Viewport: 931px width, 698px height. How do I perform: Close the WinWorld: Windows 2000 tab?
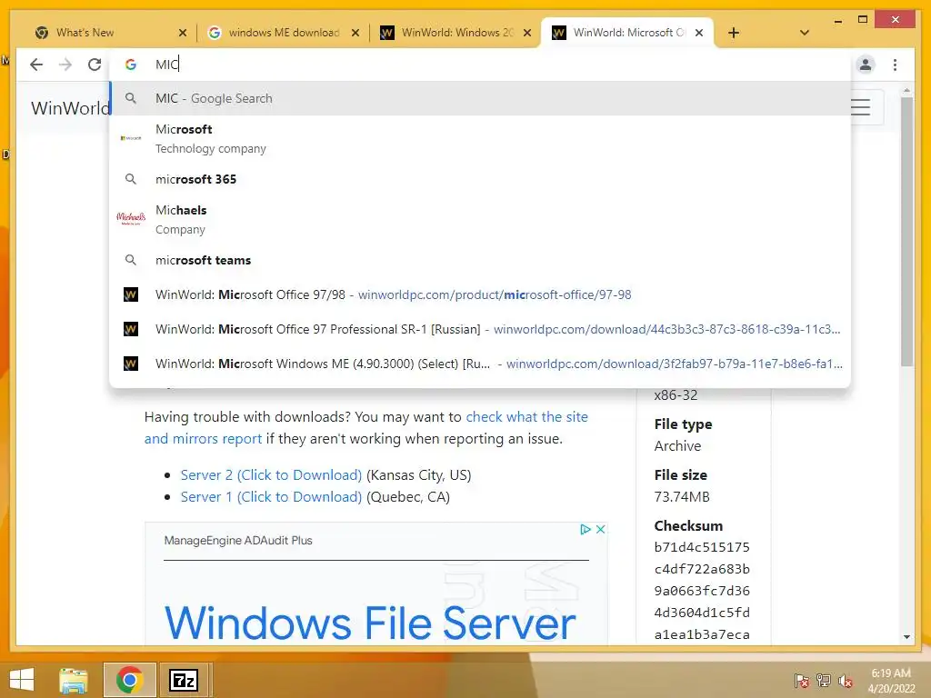pyautogui.click(x=526, y=33)
